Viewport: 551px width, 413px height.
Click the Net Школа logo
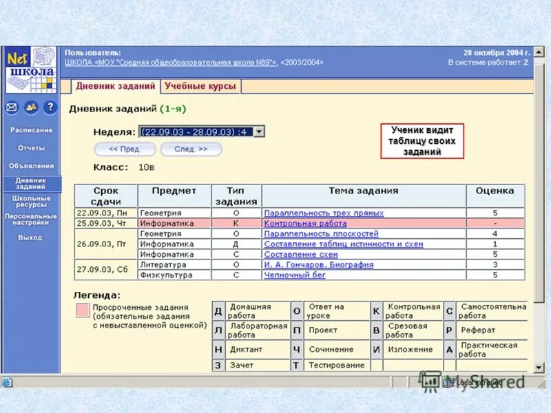click(x=31, y=70)
